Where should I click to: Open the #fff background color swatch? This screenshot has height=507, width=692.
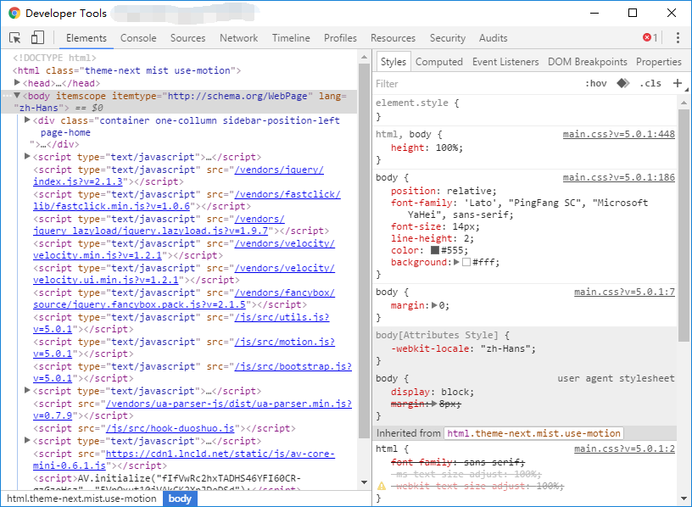(466, 262)
